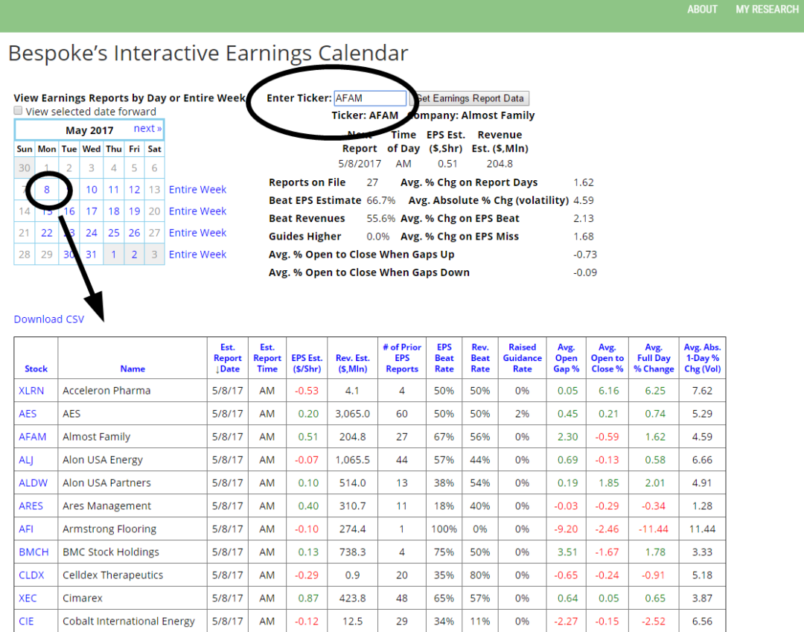Open the AFAM stock ticker link
The width and height of the screenshot is (804, 632).
pos(32,437)
